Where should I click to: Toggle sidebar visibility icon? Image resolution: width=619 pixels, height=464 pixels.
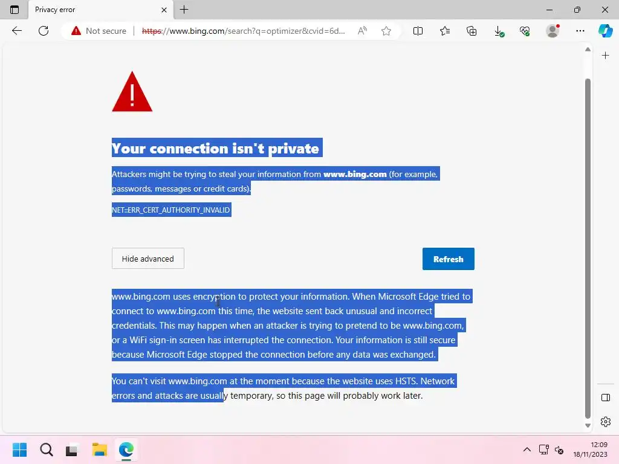tap(605, 398)
